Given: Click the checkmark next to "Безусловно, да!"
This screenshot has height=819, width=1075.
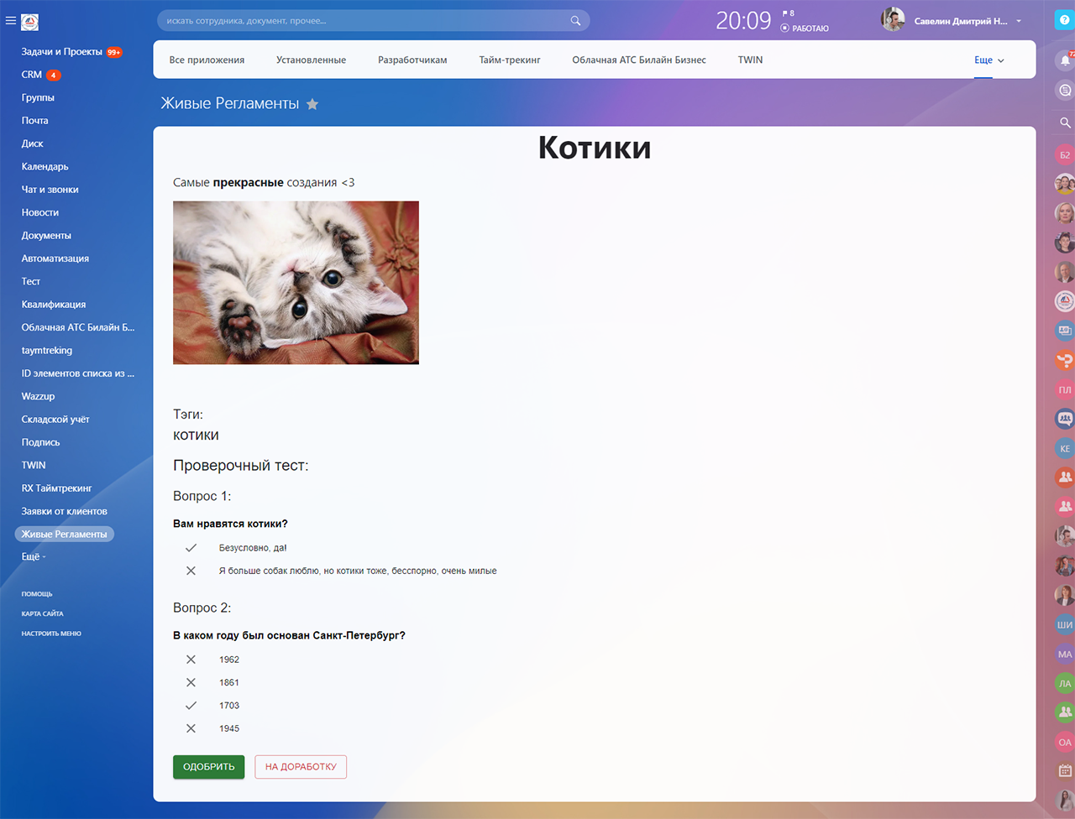Looking at the screenshot, I should 191,548.
